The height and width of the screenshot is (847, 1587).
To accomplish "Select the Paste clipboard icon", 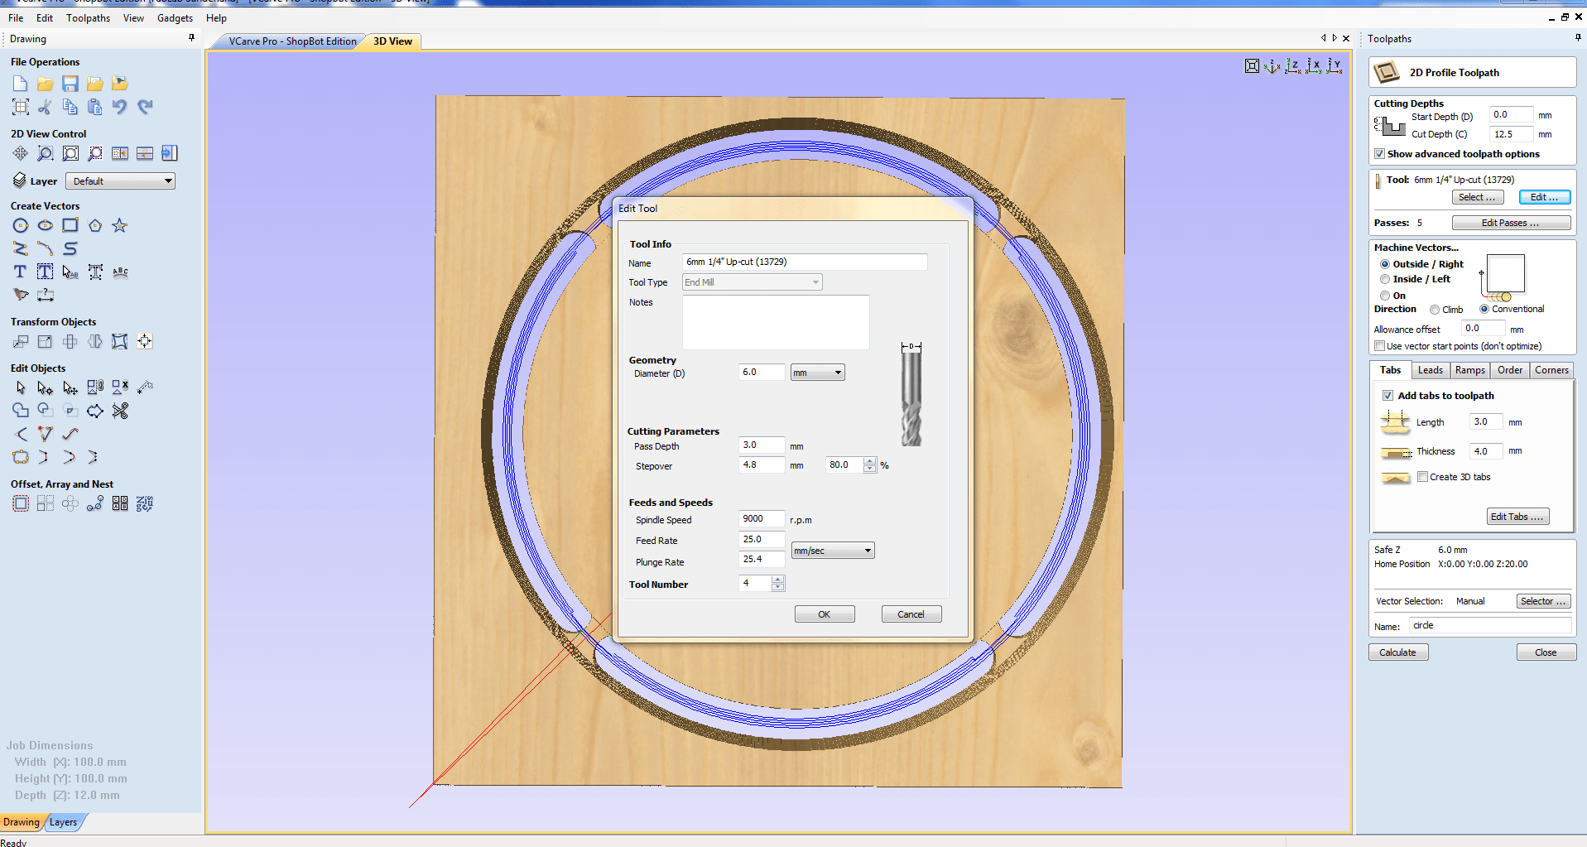I will coord(95,107).
